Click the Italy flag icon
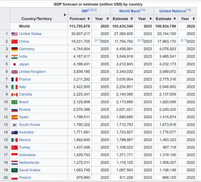The width and height of the screenshot is (201, 182). (15, 87)
